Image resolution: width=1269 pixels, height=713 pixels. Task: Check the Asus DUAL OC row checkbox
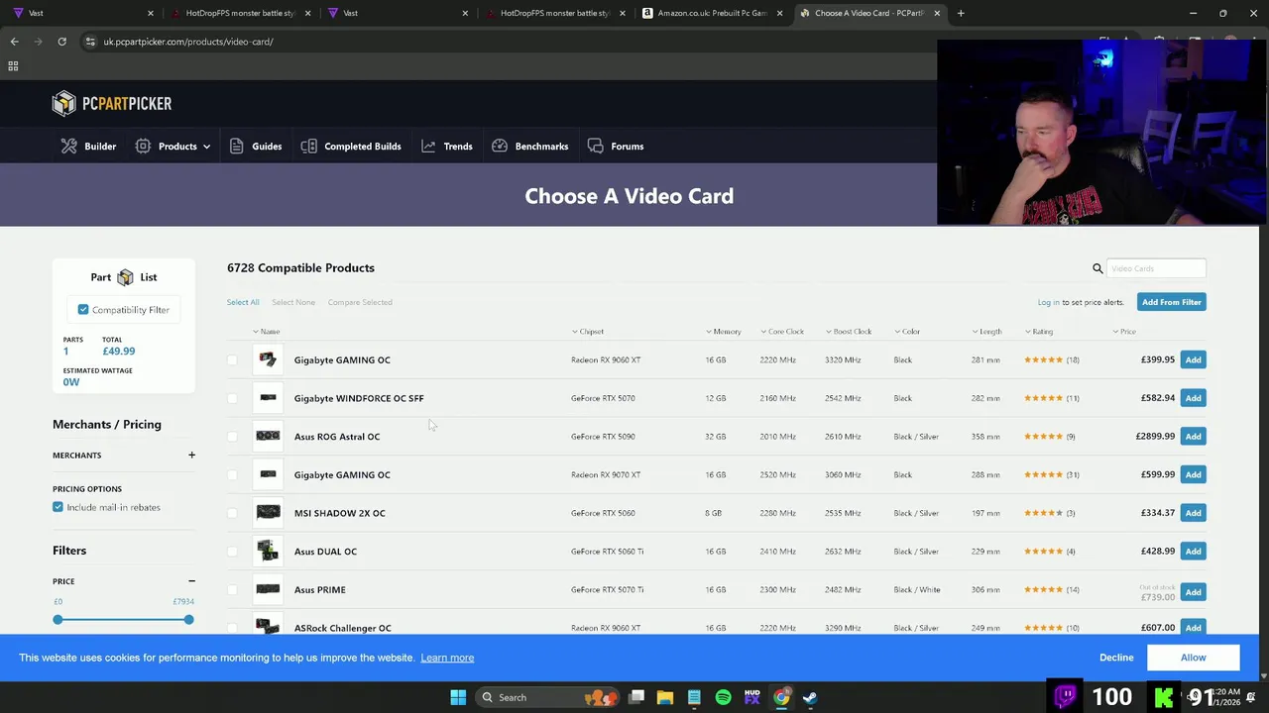tap(232, 552)
